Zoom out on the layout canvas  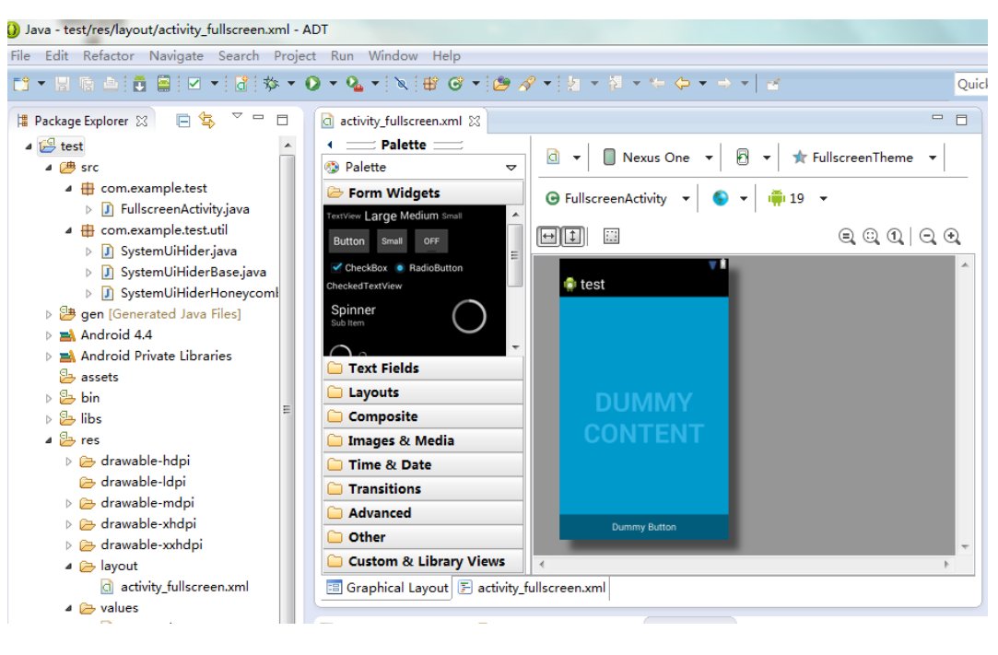[928, 237]
